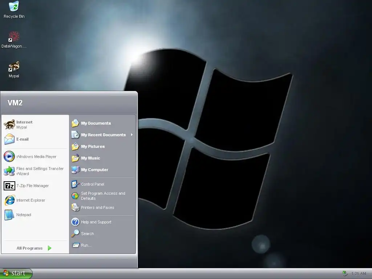The width and height of the screenshot is (372, 279).
Task: Click the Set Program Access and Defaults icon
Action: click(x=76, y=196)
